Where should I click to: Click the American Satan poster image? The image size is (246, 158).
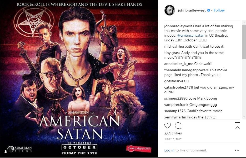click(x=79, y=79)
